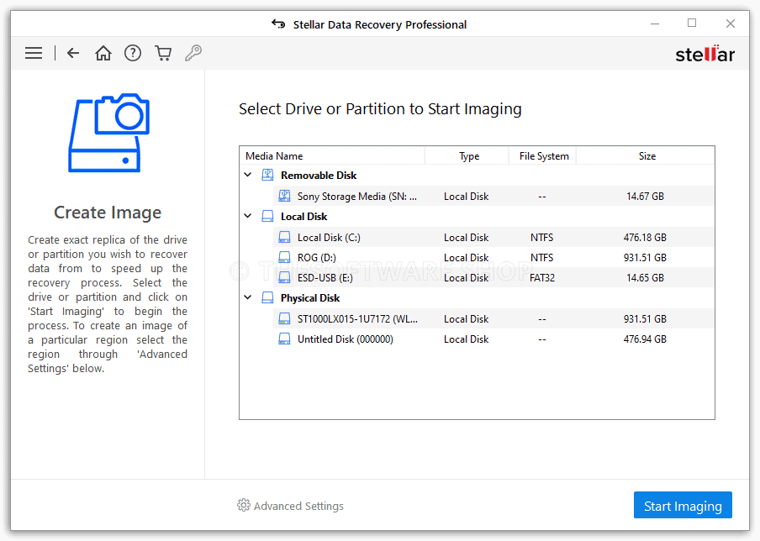
Task: Click the Sony Storage Media drive icon
Action: point(284,197)
